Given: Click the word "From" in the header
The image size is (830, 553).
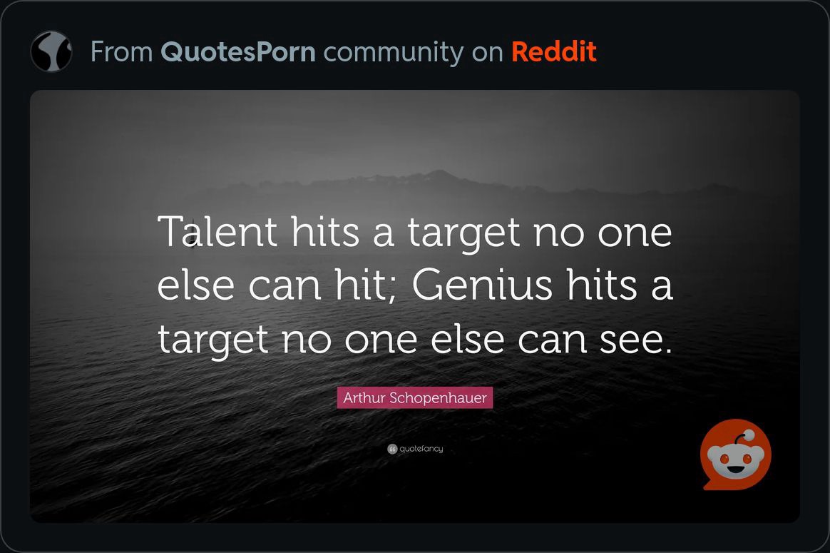Looking at the screenshot, I should [x=122, y=52].
